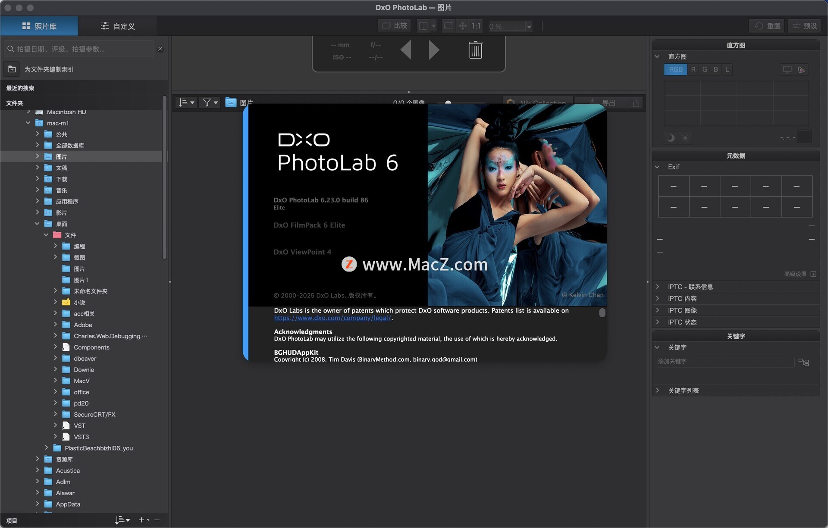
Task: Click the 为文件夹编制索引 label
Action: [x=49, y=69]
